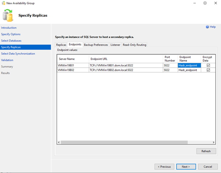221x173 pixels.
Task: Open the Backup Preferences tab
Action: pyautogui.click(x=96, y=45)
